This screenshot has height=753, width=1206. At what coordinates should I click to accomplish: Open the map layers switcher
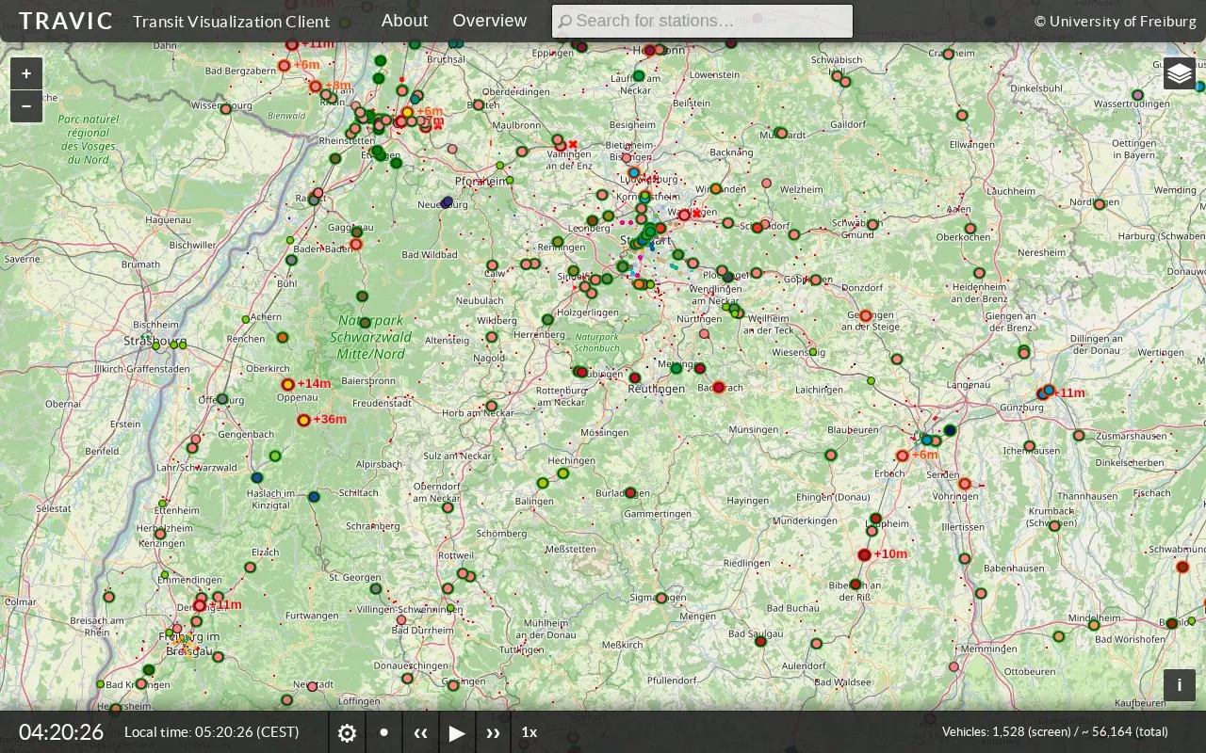coord(1180,73)
